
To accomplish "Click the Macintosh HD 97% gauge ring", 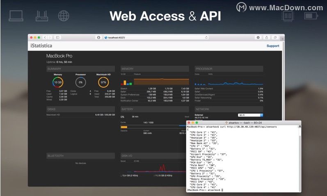I will tap(103, 82).
